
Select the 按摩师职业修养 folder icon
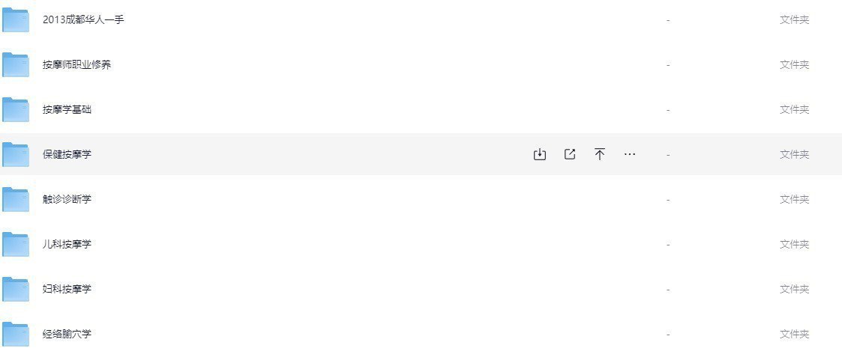click(x=16, y=65)
